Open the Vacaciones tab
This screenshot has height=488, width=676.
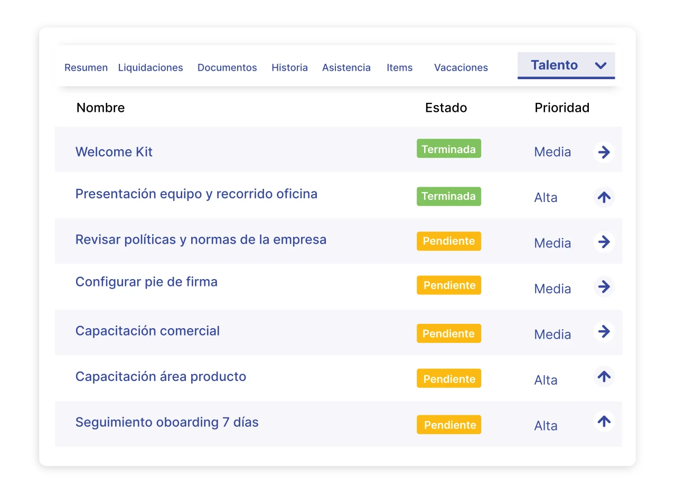click(x=461, y=68)
